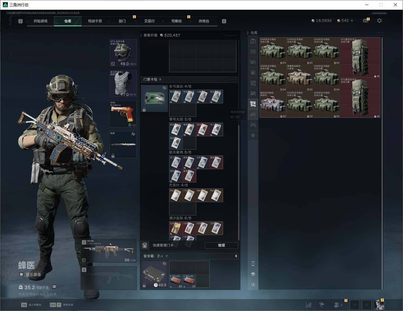Toggle the lock on the safe box

pyautogui.click(x=144, y=285)
